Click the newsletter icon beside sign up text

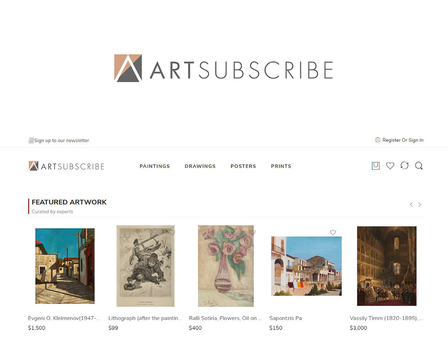pyautogui.click(x=31, y=140)
